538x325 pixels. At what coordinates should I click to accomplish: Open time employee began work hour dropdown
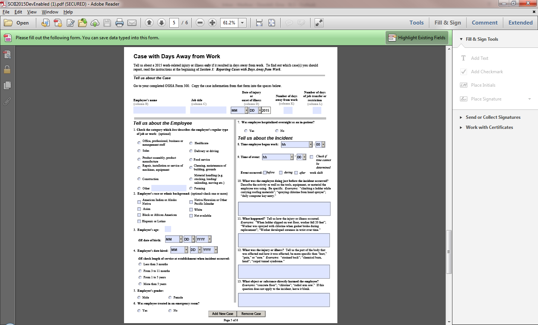click(310, 145)
